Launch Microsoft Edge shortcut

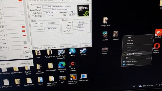point(62,65)
